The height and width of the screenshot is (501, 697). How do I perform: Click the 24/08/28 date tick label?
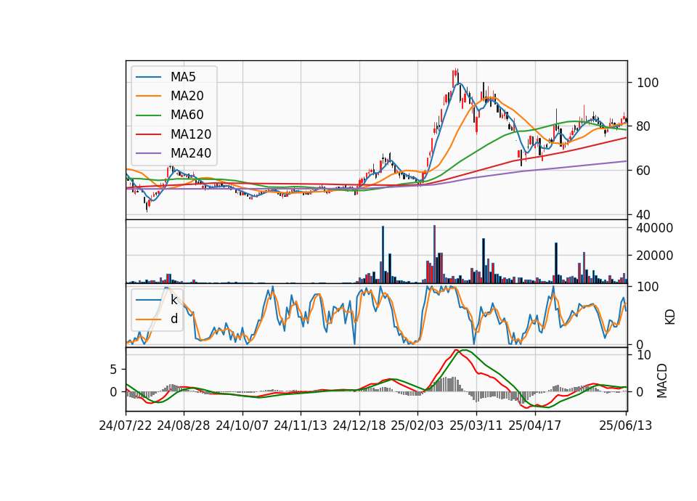pos(184,426)
